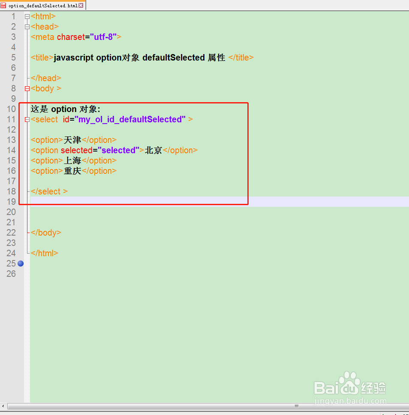
Task: Click the "my_ol_id_defaultSelected" id value
Action: (130, 120)
